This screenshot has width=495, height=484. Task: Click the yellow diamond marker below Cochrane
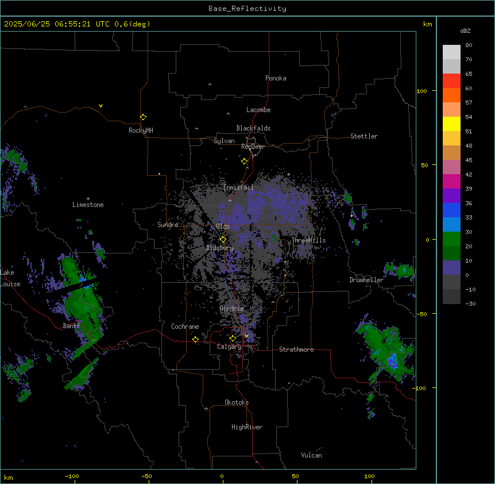point(195,339)
